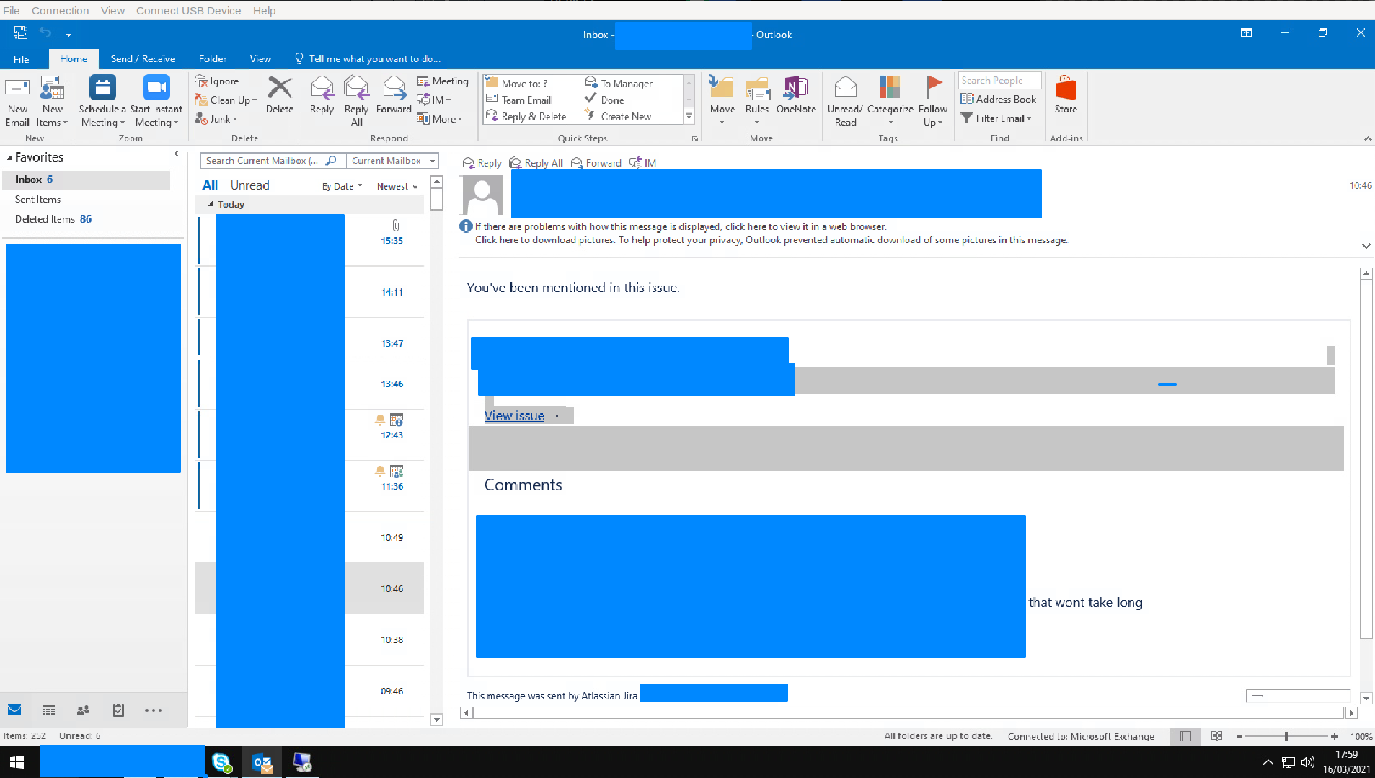The width and height of the screenshot is (1375, 778).
Task: Open the Address Book
Action: pyautogui.click(x=998, y=100)
